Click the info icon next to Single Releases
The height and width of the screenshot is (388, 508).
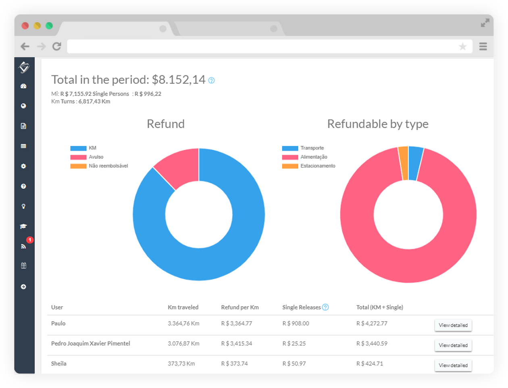[x=325, y=307]
